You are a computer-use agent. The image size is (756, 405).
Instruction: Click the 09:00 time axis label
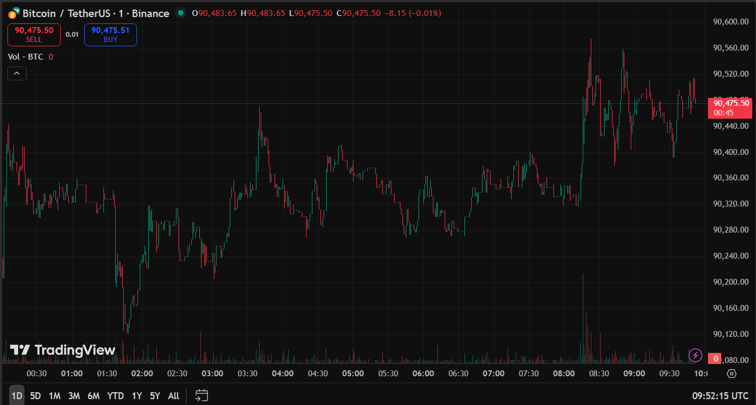634,374
